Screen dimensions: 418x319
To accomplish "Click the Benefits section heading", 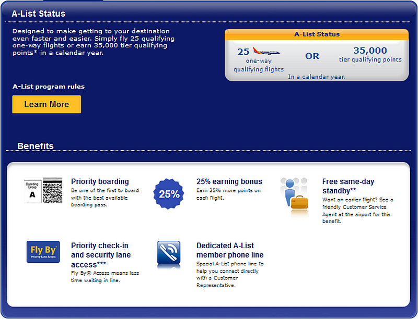I will point(36,145).
